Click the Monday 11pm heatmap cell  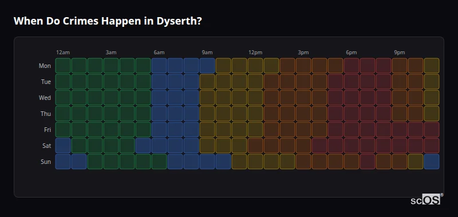(432, 66)
